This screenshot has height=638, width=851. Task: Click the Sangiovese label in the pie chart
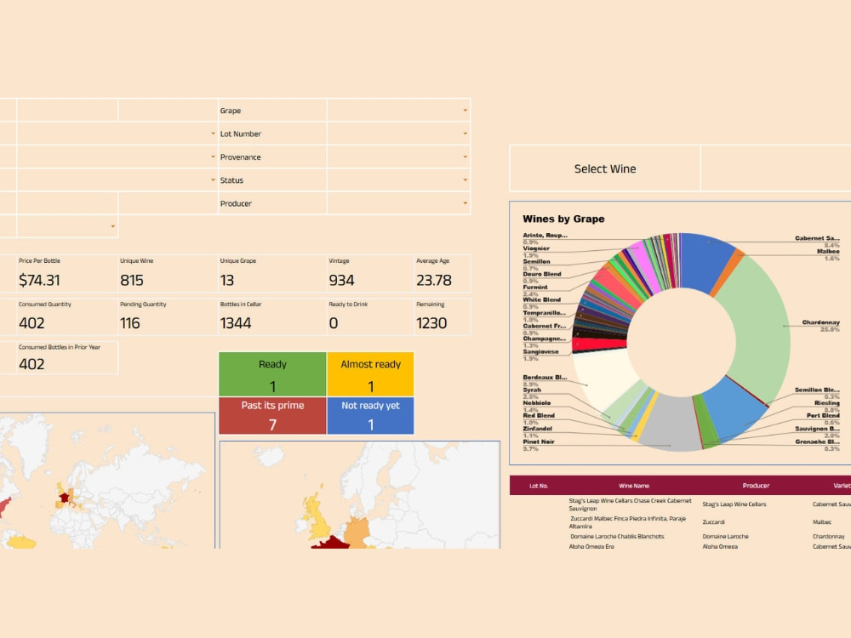pos(540,351)
